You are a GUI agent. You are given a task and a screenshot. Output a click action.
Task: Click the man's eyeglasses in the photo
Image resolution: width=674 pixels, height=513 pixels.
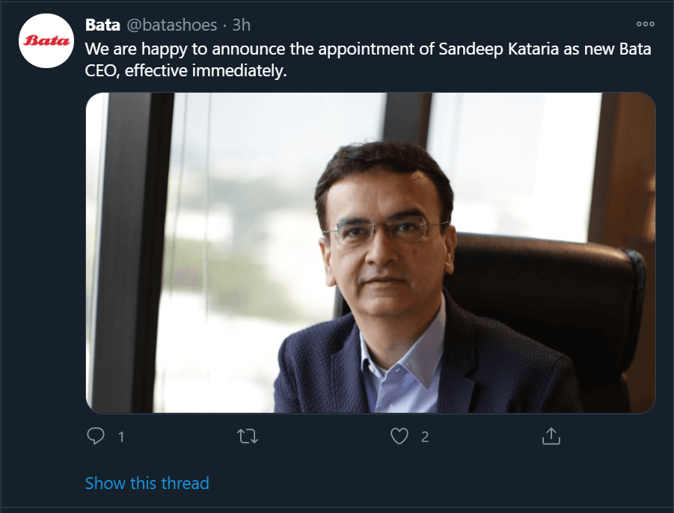point(387,231)
